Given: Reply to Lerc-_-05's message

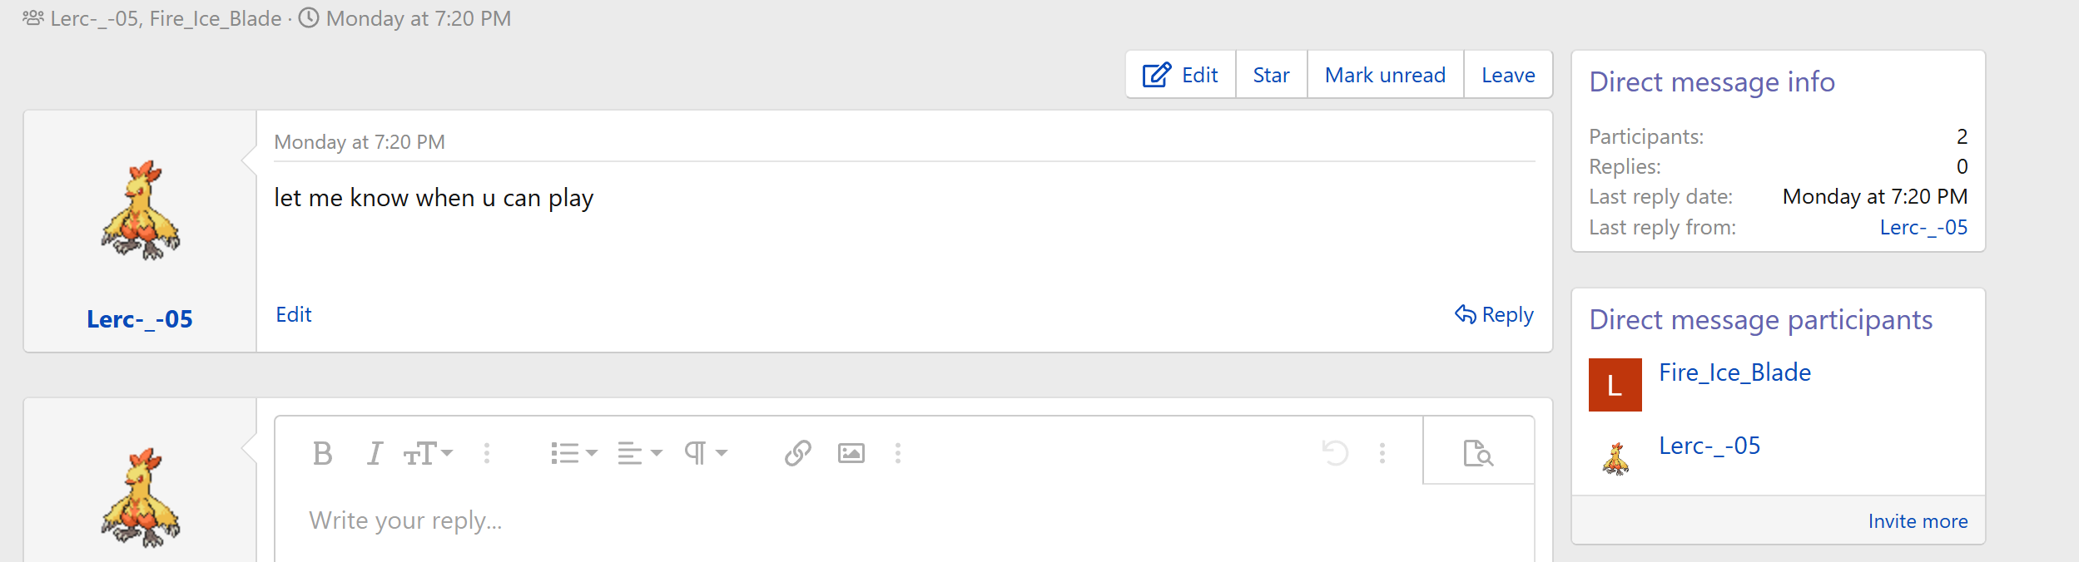Looking at the screenshot, I should (x=1494, y=314).
